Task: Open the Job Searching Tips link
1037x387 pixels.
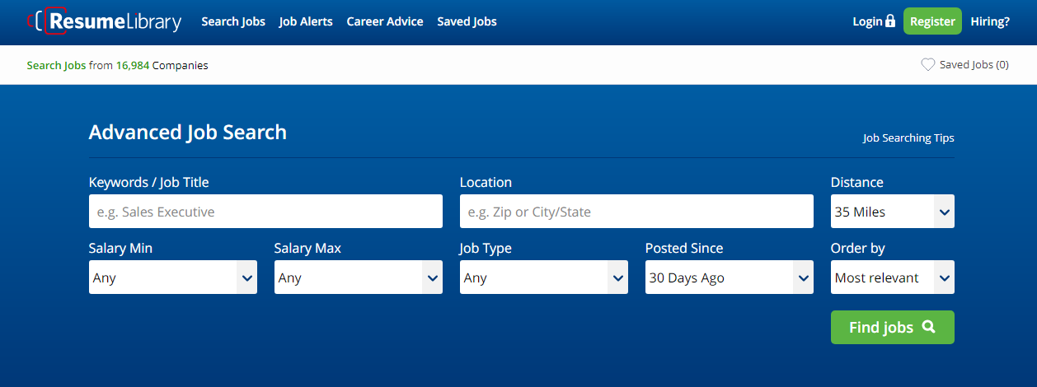Action: pyautogui.click(x=908, y=138)
